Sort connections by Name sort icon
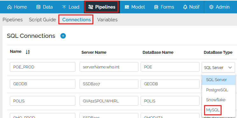Screen dimensions: 237x118 (27, 52)
